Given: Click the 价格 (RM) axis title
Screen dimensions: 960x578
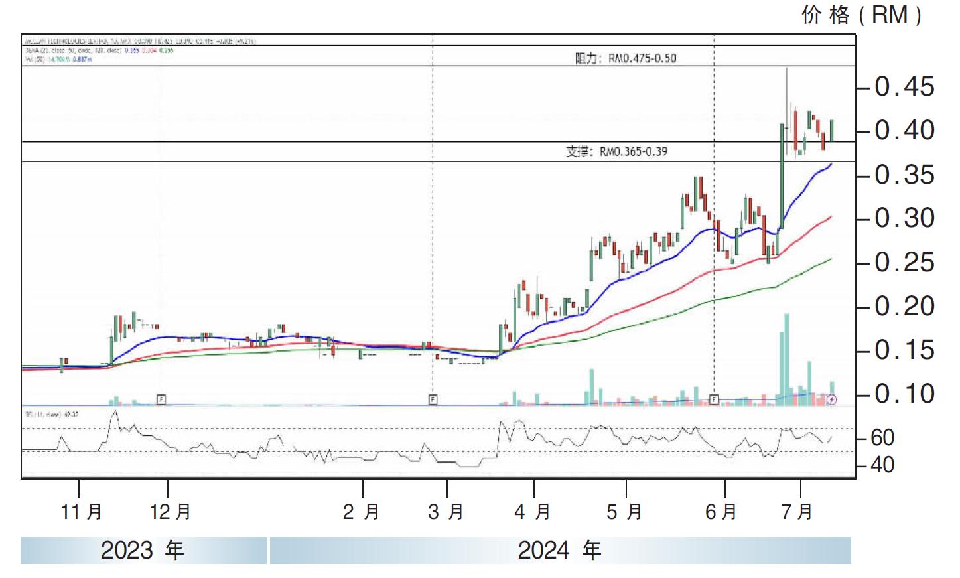Looking at the screenshot, I should [x=861, y=15].
